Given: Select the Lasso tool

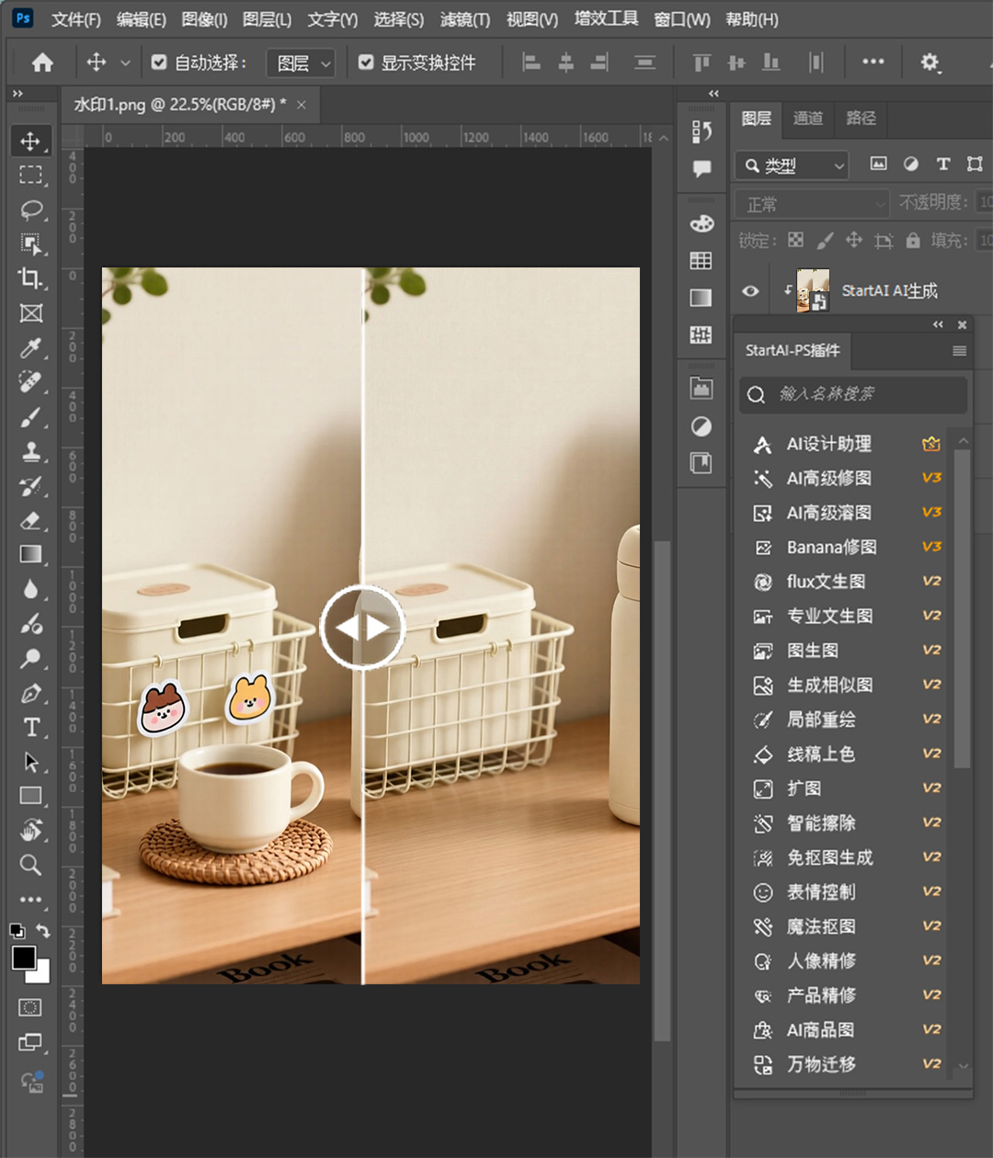Looking at the screenshot, I should click(x=31, y=210).
